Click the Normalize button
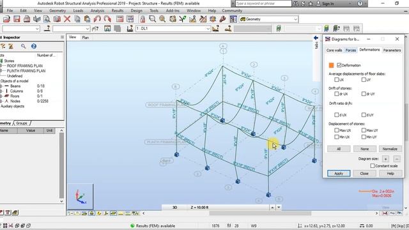The image size is (409, 230). click(390, 149)
